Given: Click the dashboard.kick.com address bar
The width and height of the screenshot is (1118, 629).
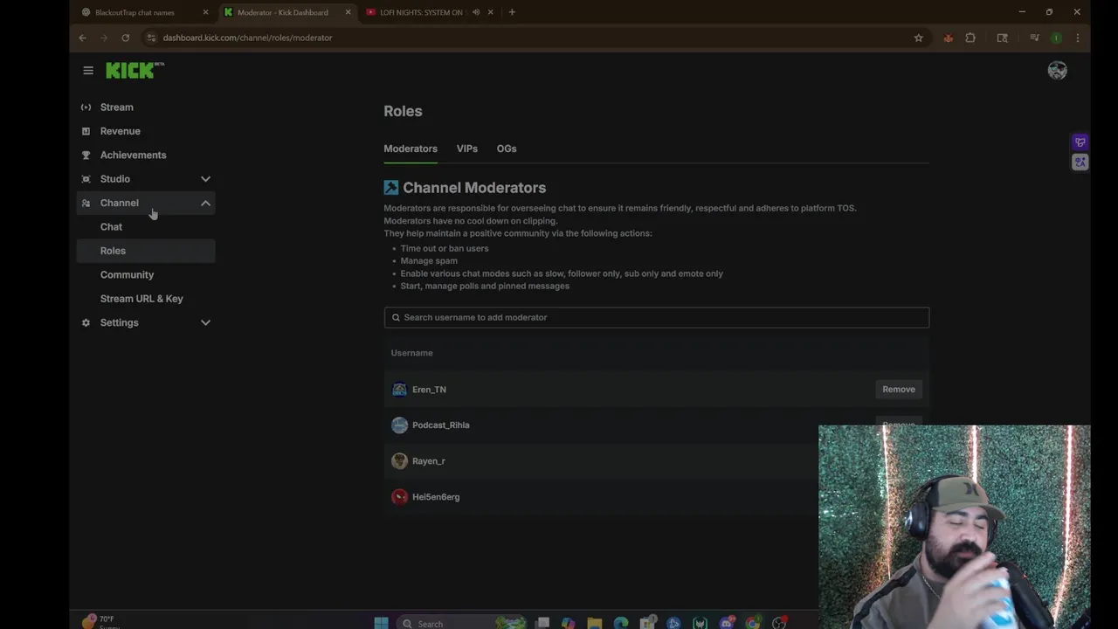Looking at the screenshot, I should click(x=533, y=38).
